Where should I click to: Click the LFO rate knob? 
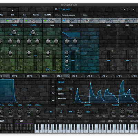pyautogui.click(x=80, y=111)
